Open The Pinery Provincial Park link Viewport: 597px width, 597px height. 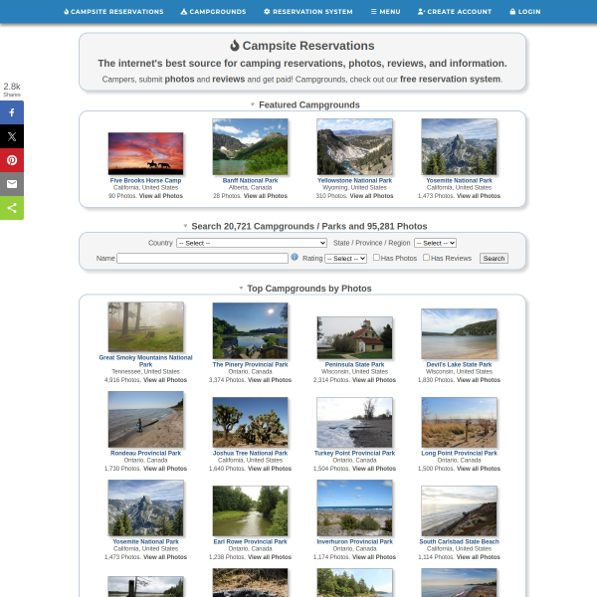point(250,364)
